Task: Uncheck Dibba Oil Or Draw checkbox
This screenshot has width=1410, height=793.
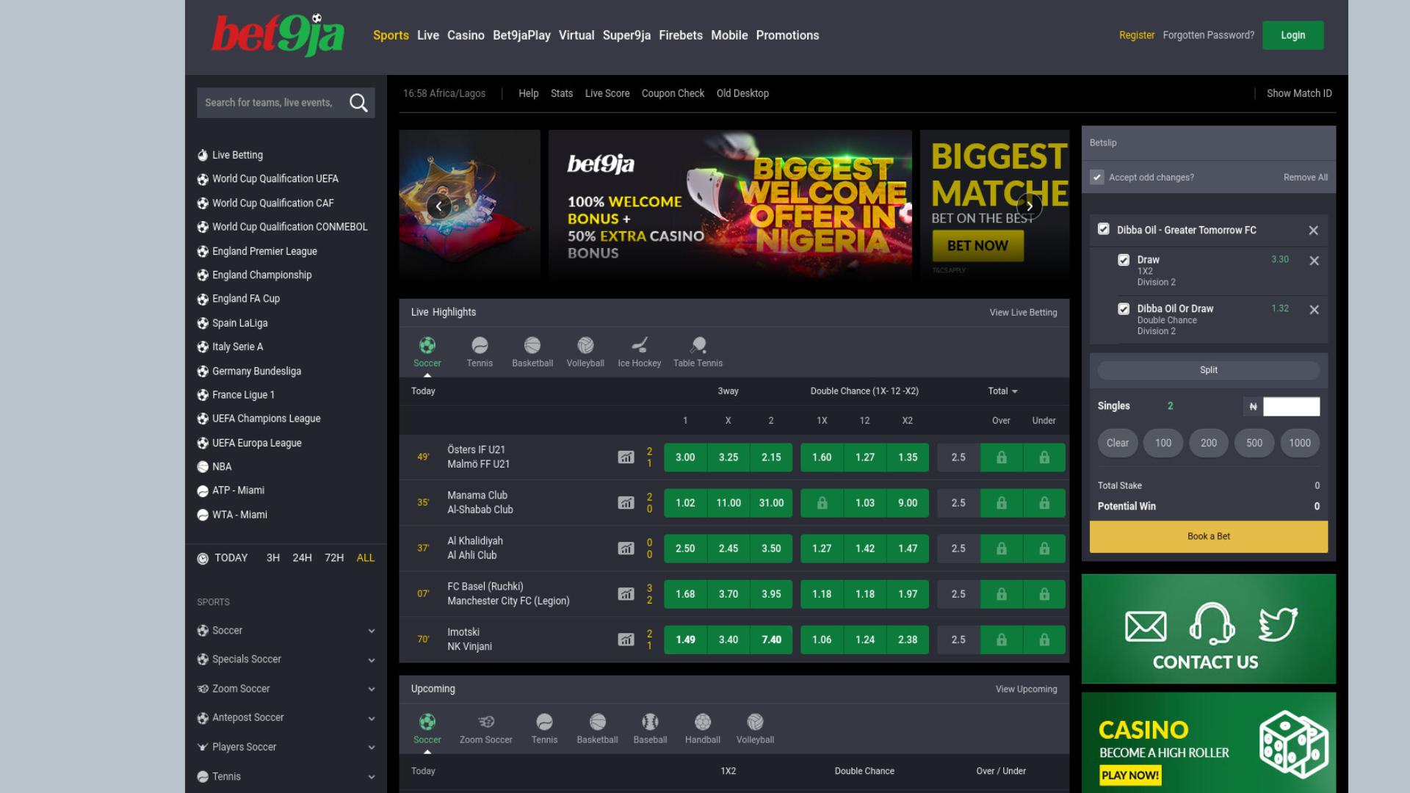Action: (x=1124, y=309)
